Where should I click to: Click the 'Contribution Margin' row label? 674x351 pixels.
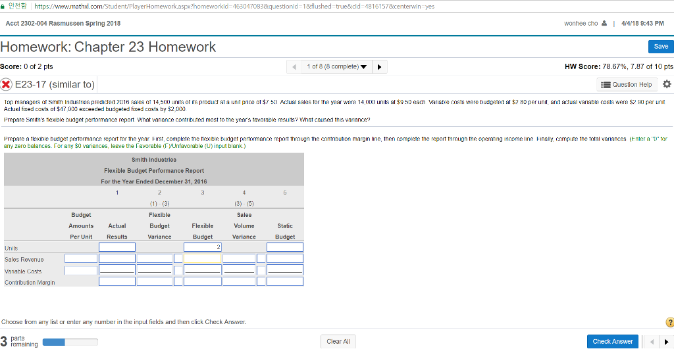click(x=30, y=283)
